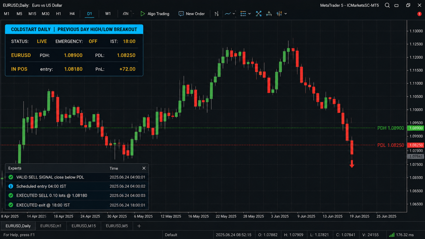Toggle the Algo Trading button

[155, 14]
